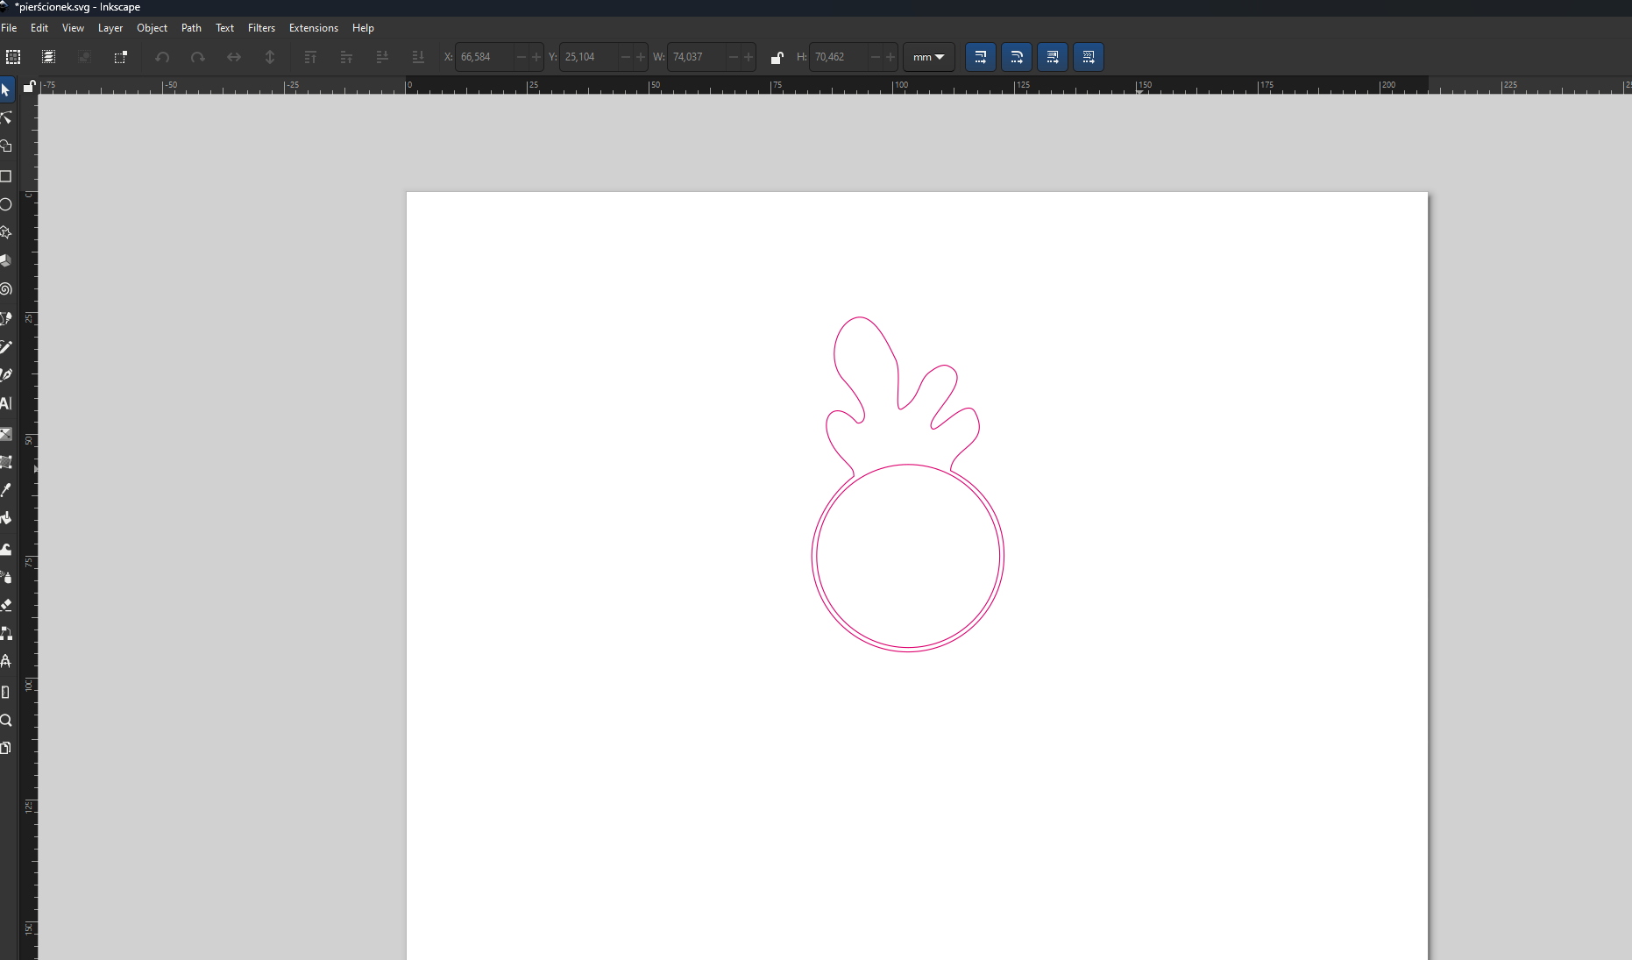Raise selection one step
Image resolution: width=1632 pixels, height=960 pixels.
click(x=346, y=57)
